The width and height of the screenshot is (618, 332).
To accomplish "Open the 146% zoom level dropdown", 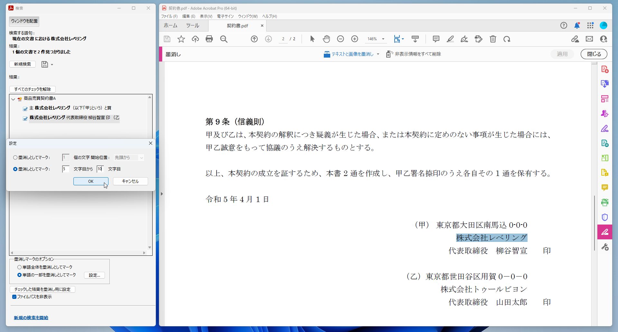I will point(383,39).
